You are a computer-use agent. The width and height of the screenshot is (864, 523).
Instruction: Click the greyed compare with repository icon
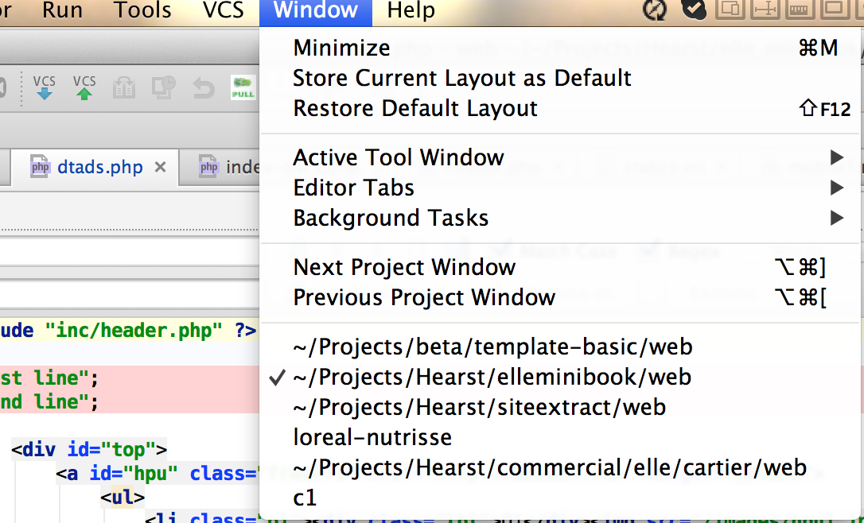pos(124,88)
